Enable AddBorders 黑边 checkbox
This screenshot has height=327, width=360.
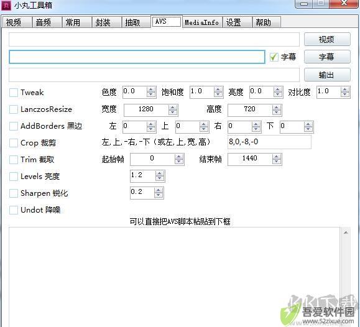click(14, 126)
